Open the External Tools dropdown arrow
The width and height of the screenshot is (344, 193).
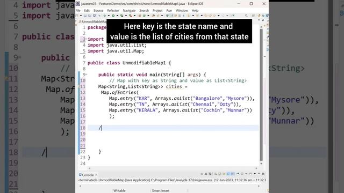pyautogui.click(x=134, y=16)
